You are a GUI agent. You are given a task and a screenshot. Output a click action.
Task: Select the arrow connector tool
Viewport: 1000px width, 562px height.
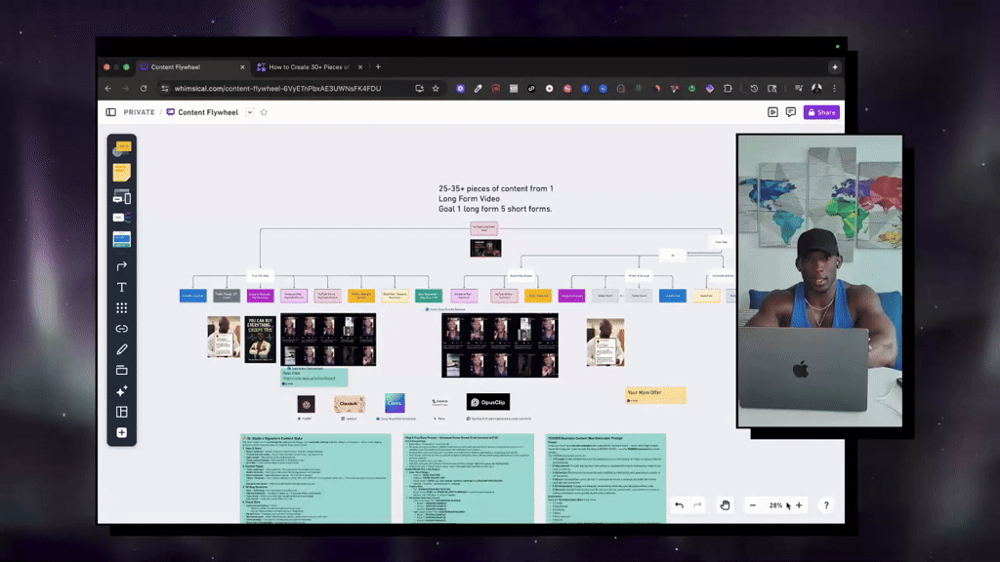(x=122, y=265)
